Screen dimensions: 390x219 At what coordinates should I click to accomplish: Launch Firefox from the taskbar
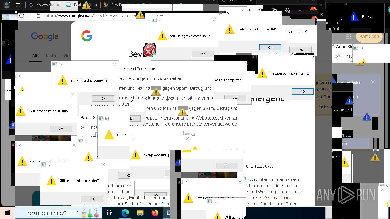tap(155, 213)
